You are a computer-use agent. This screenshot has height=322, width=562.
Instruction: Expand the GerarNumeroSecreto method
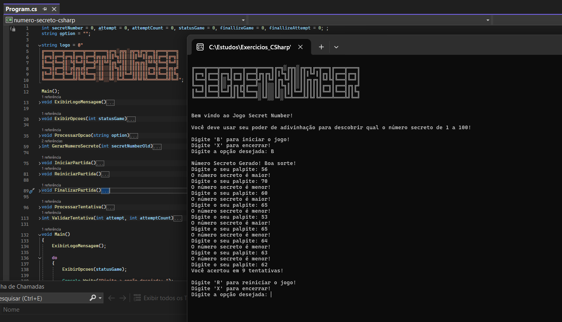(x=39, y=146)
